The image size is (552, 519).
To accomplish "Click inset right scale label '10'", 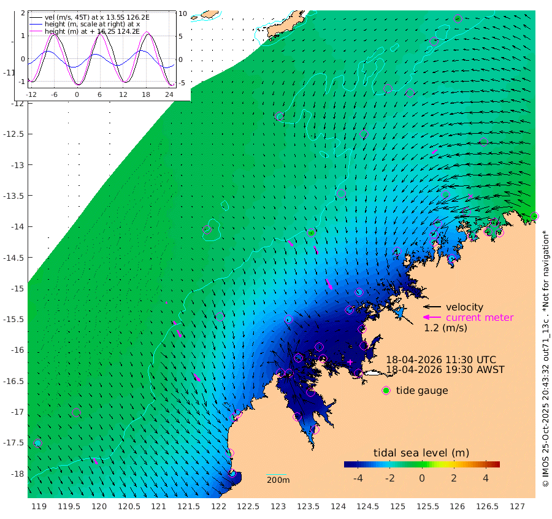I will click(183, 13).
